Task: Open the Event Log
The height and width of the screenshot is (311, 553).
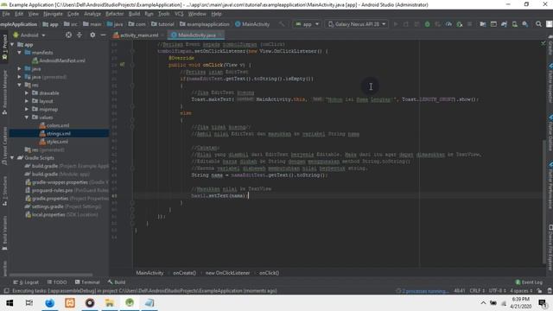Action: point(529,282)
